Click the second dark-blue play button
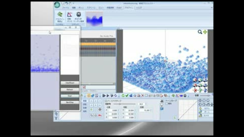244x137 pixels. [x=108, y=96]
